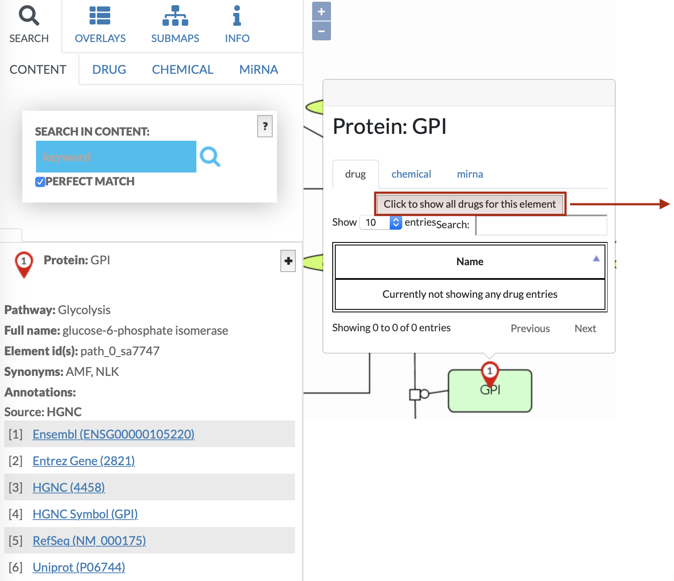674x581 pixels.
Task: Select the mirna tab in popup
Action: [469, 174]
